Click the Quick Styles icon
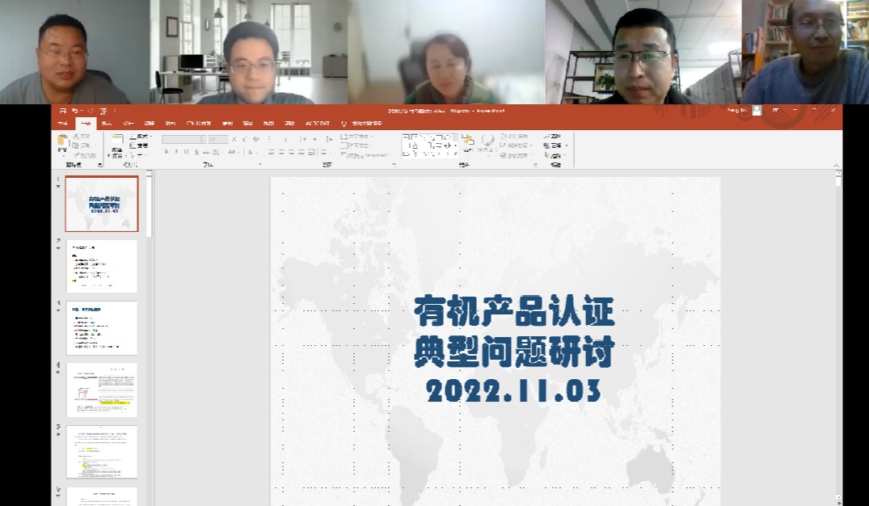Screen dimensions: 869x506 coord(487,144)
